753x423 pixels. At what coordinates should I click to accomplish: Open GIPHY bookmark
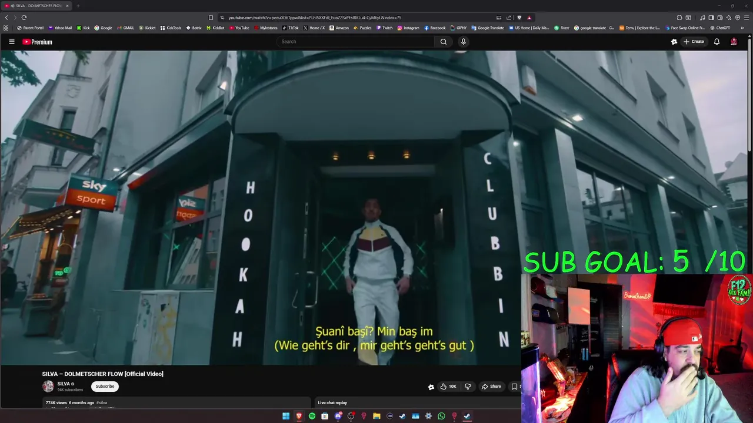tap(458, 28)
